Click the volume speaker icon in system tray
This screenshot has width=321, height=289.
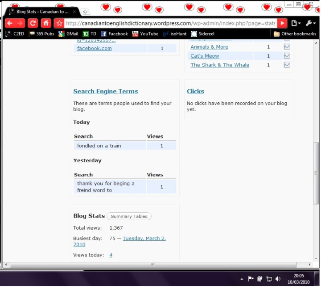coord(278,279)
